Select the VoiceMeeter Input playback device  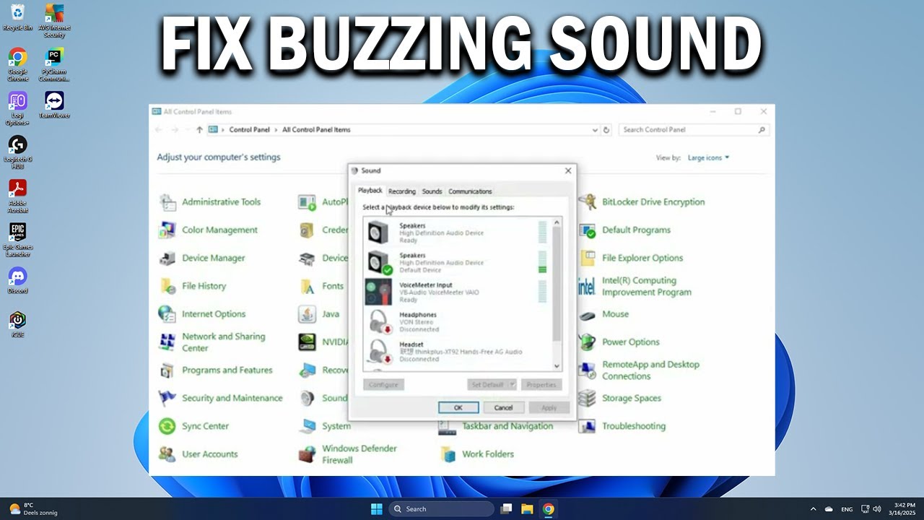tap(456, 292)
